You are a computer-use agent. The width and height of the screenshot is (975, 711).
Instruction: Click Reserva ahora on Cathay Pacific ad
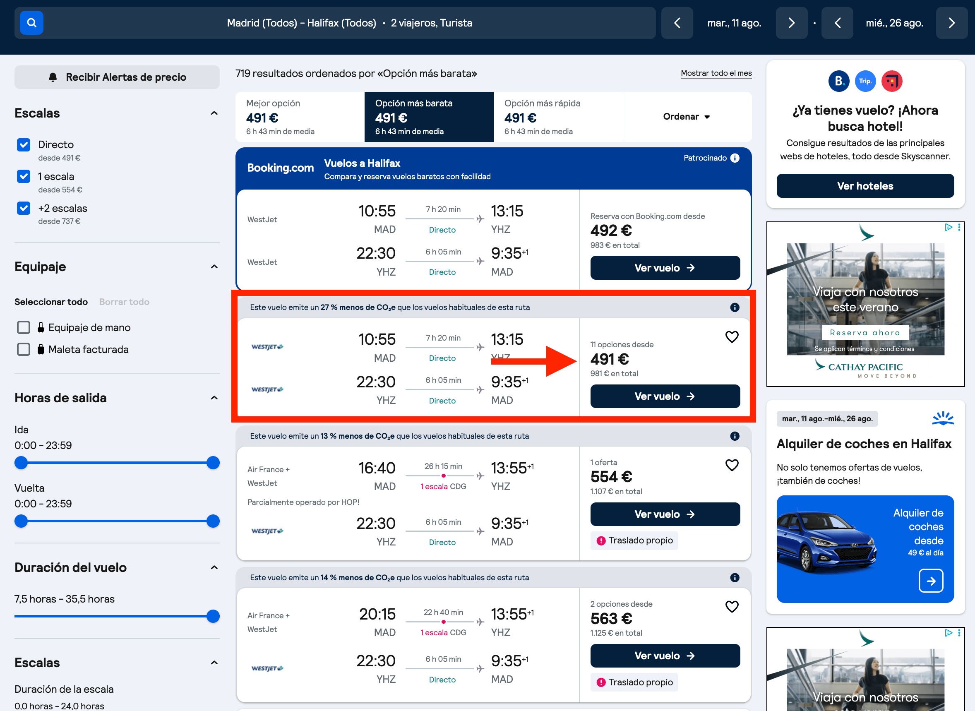coord(865,333)
